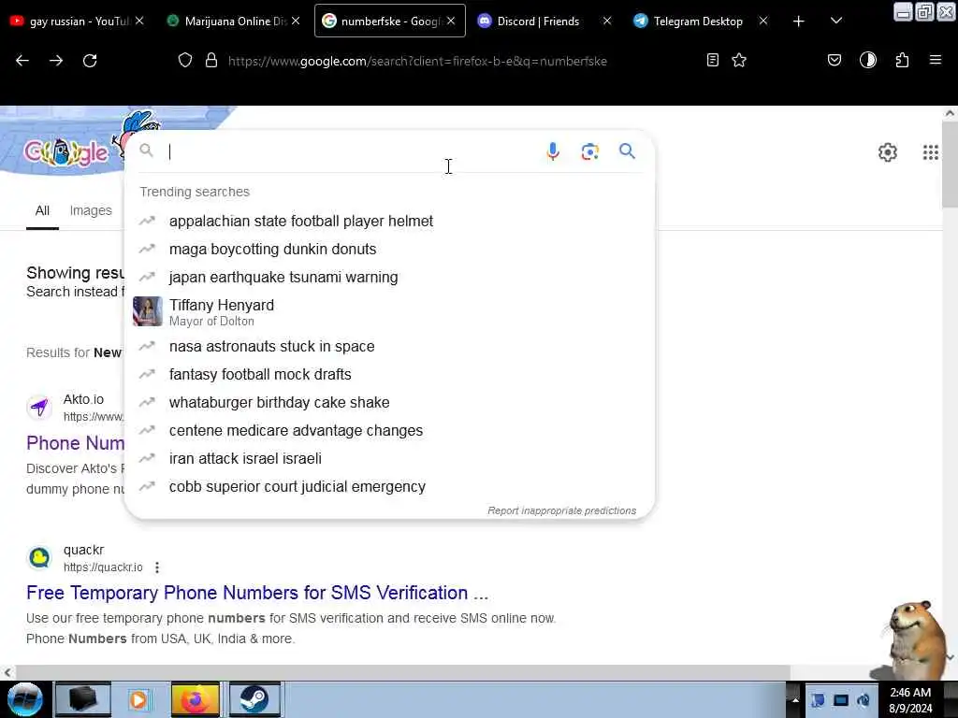The width and height of the screenshot is (958, 718).
Task: Click the blue magnifier search button
Action: 627,151
